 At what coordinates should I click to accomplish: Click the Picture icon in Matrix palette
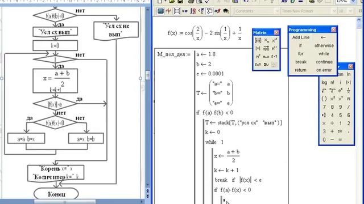point(274,65)
